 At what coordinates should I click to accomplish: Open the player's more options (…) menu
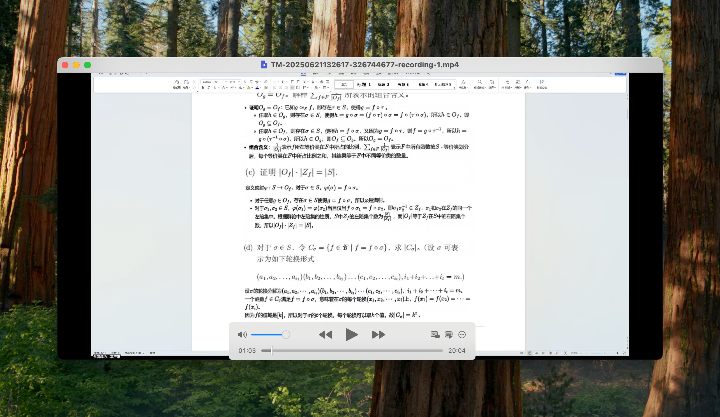pos(462,334)
